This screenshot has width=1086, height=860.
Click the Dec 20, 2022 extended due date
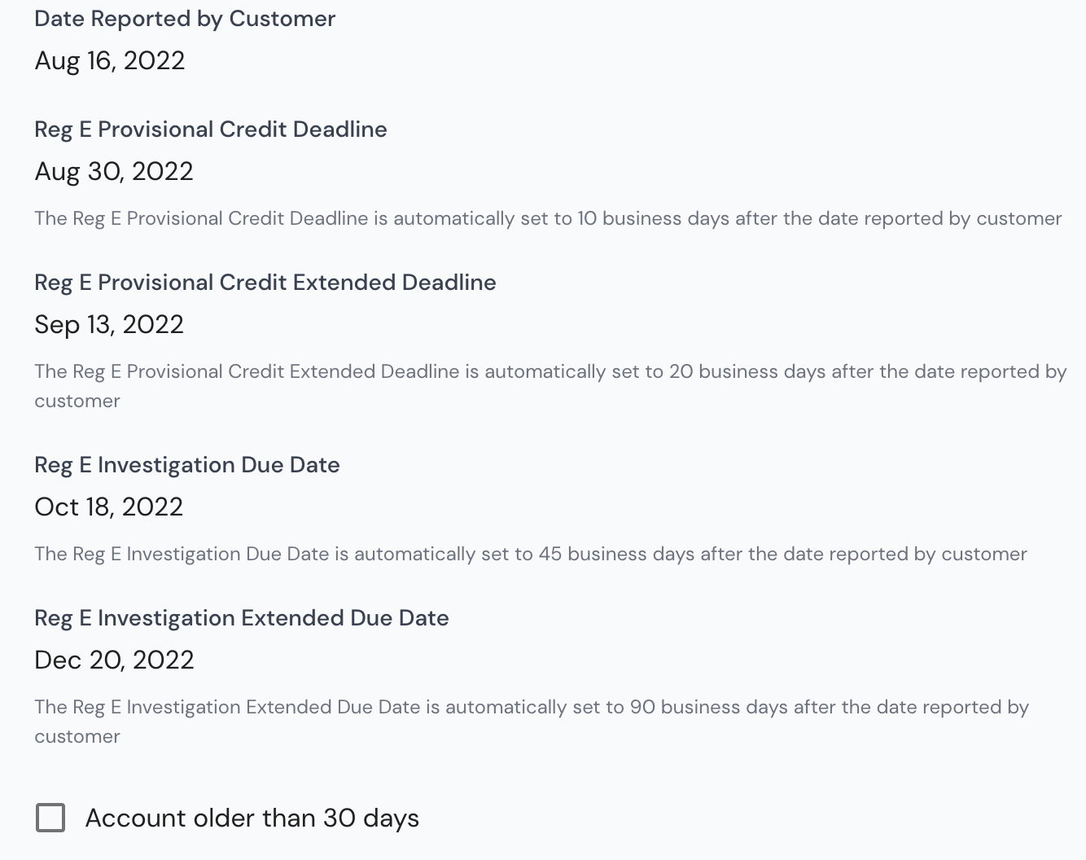115,660
